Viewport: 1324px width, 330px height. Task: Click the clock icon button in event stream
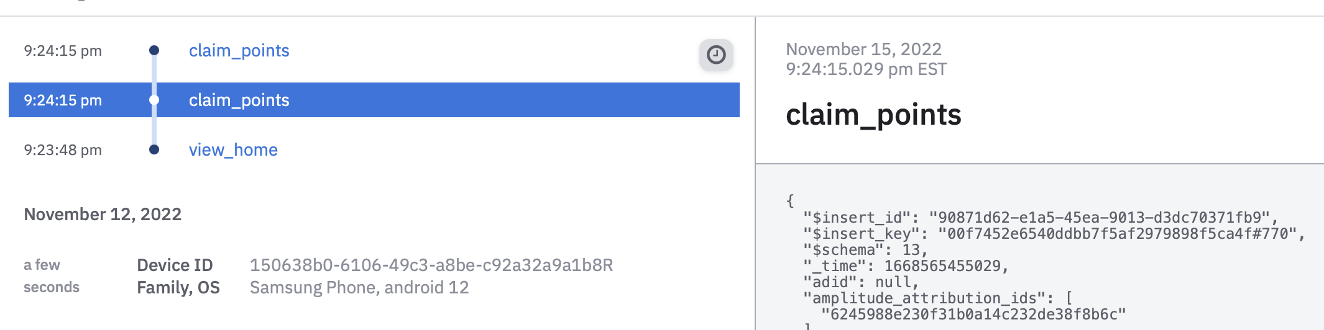[716, 55]
